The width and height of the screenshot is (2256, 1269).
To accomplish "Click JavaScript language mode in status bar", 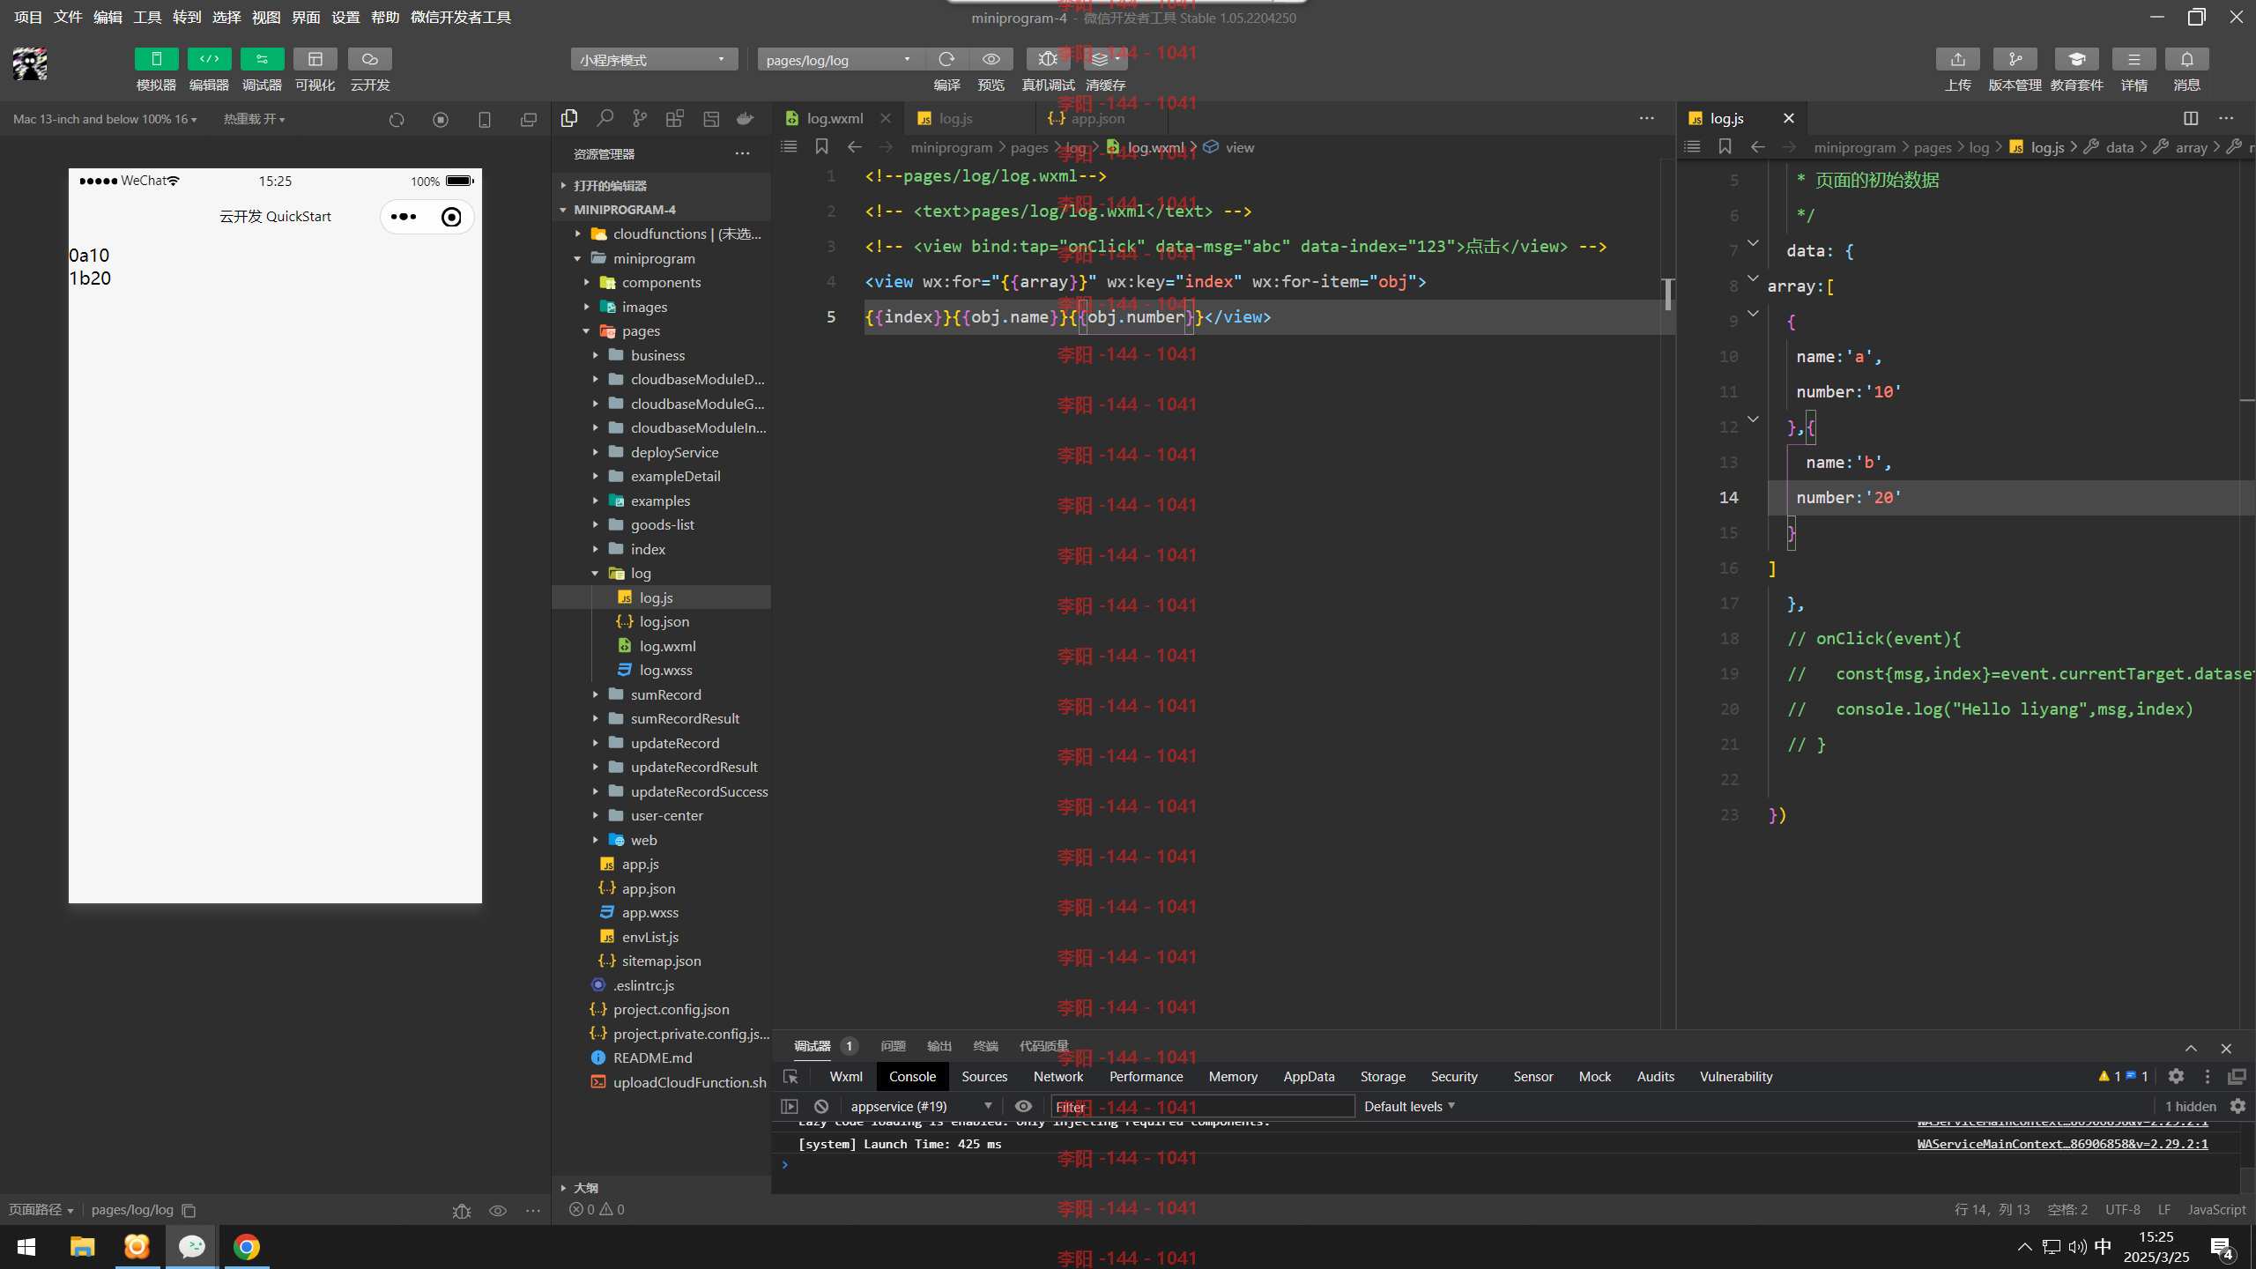I will pos(2215,1209).
